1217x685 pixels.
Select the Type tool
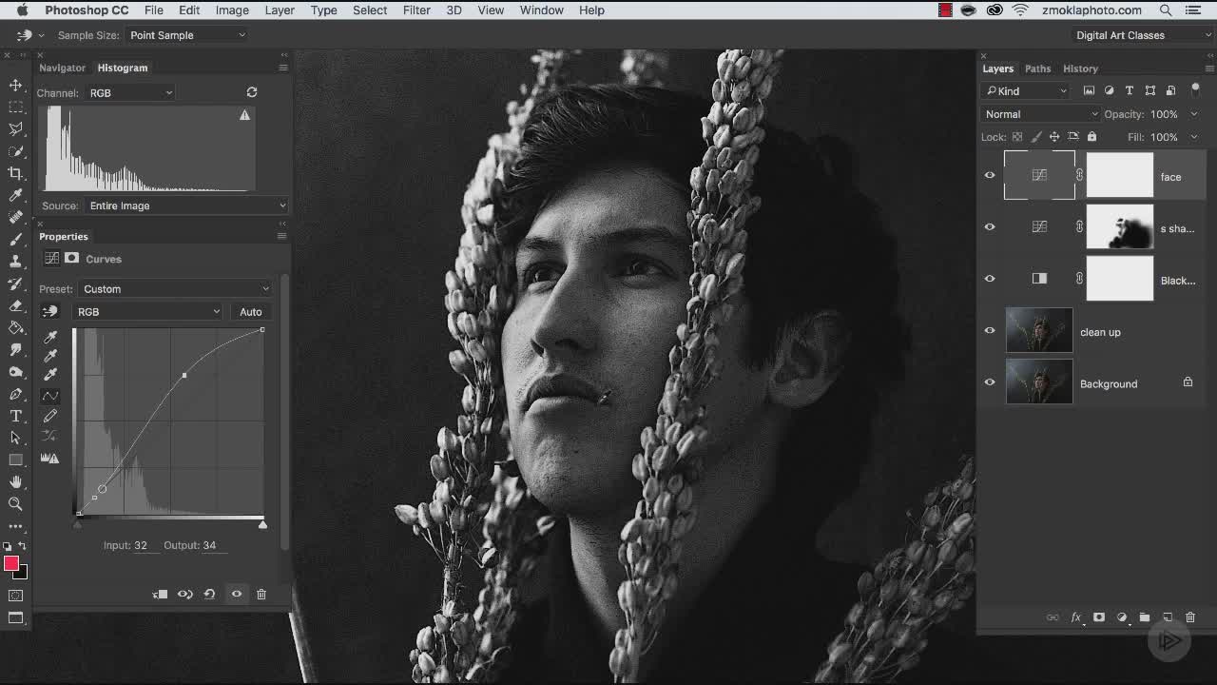[x=16, y=416]
